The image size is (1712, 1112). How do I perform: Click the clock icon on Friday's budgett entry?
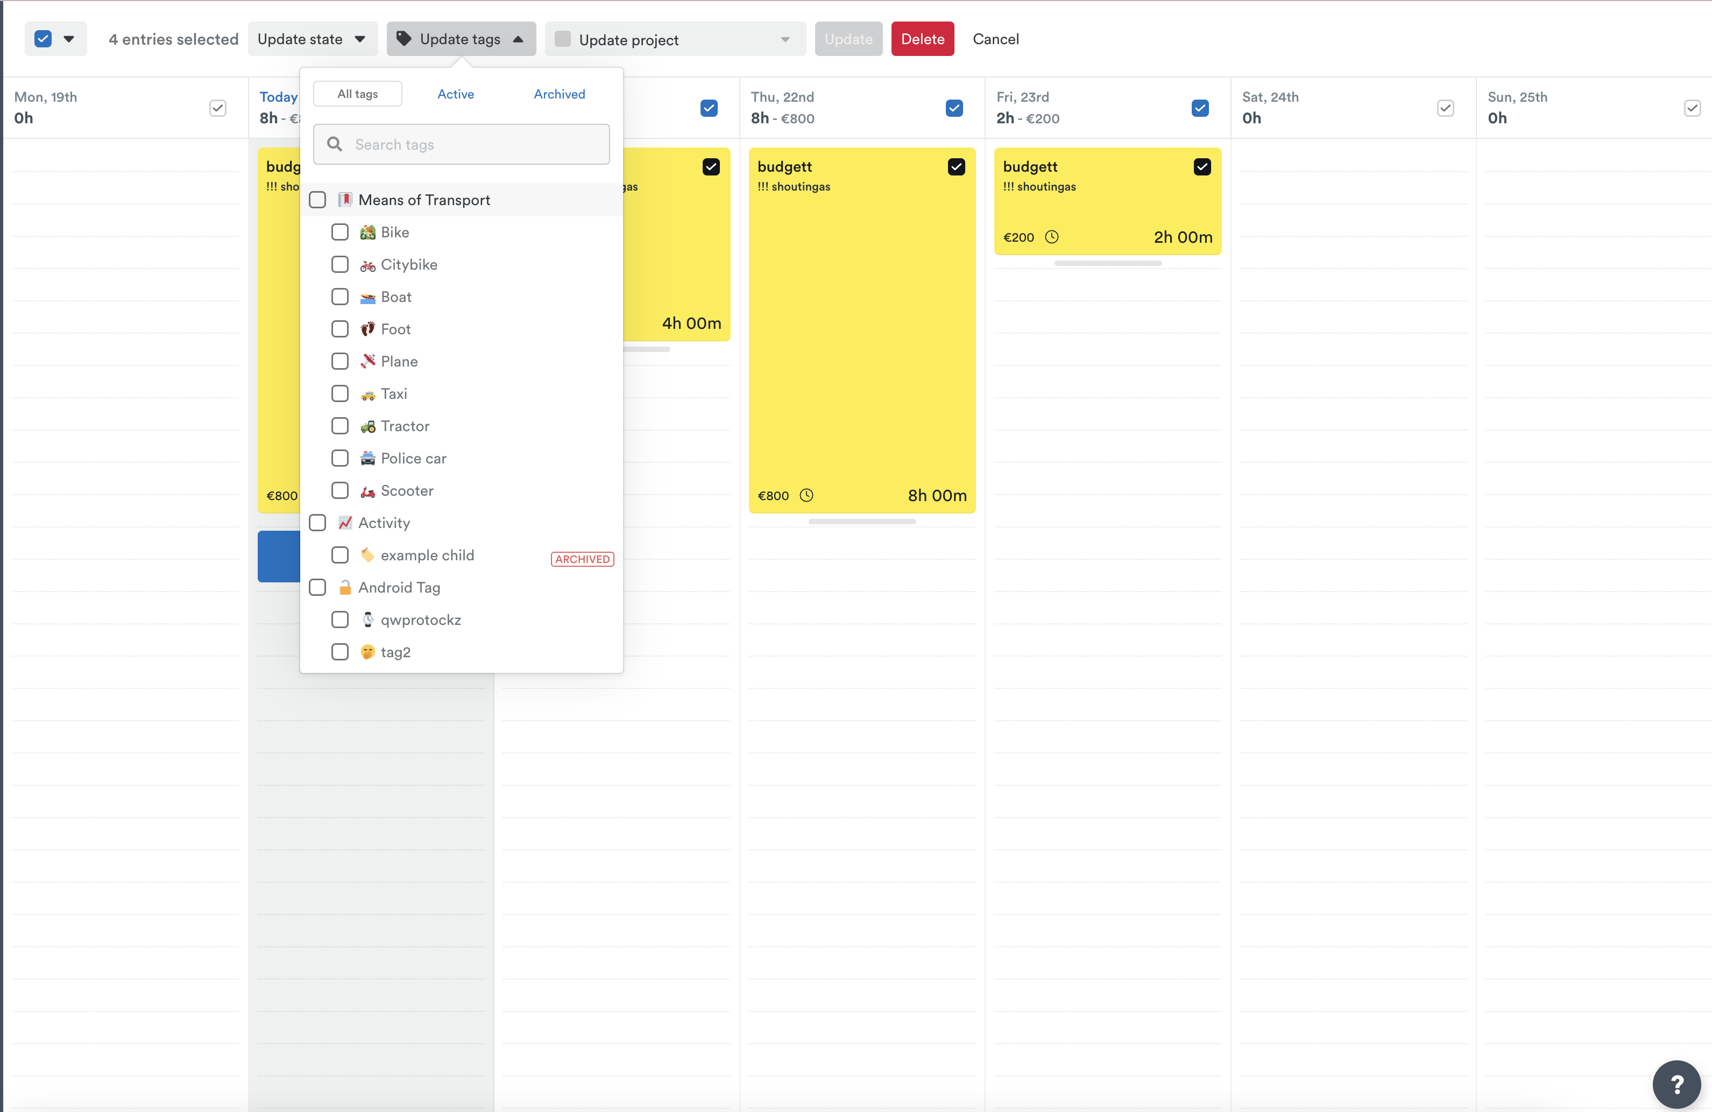1052,237
